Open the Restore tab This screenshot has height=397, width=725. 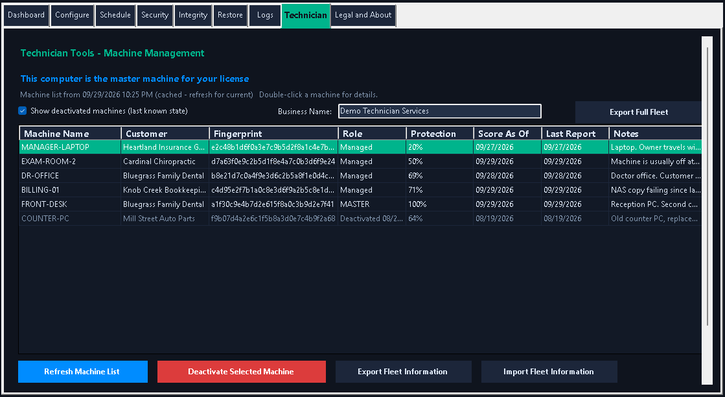230,16
